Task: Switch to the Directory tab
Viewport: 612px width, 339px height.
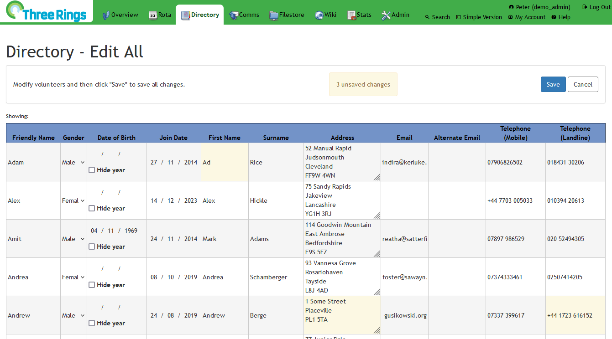Action: pos(200,15)
